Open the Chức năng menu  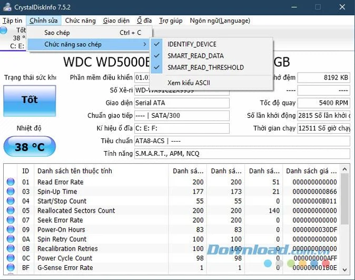pyautogui.click(x=81, y=21)
